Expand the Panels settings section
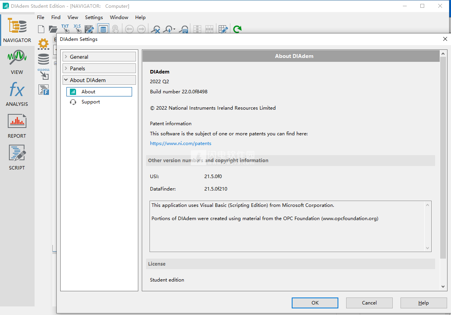Screen dimensions: 451x315 (x=99, y=68)
